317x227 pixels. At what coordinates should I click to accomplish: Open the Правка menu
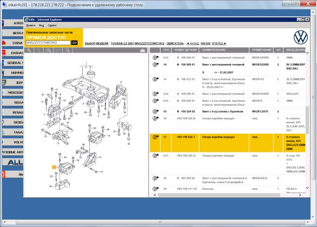click(31, 25)
